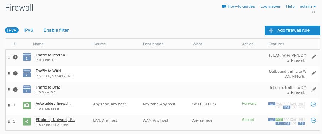Open more options for Auto added firewall rule
This screenshot has width=322, height=134.
313,104
